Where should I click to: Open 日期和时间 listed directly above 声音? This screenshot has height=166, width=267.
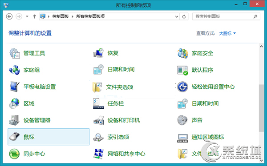click(198, 103)
